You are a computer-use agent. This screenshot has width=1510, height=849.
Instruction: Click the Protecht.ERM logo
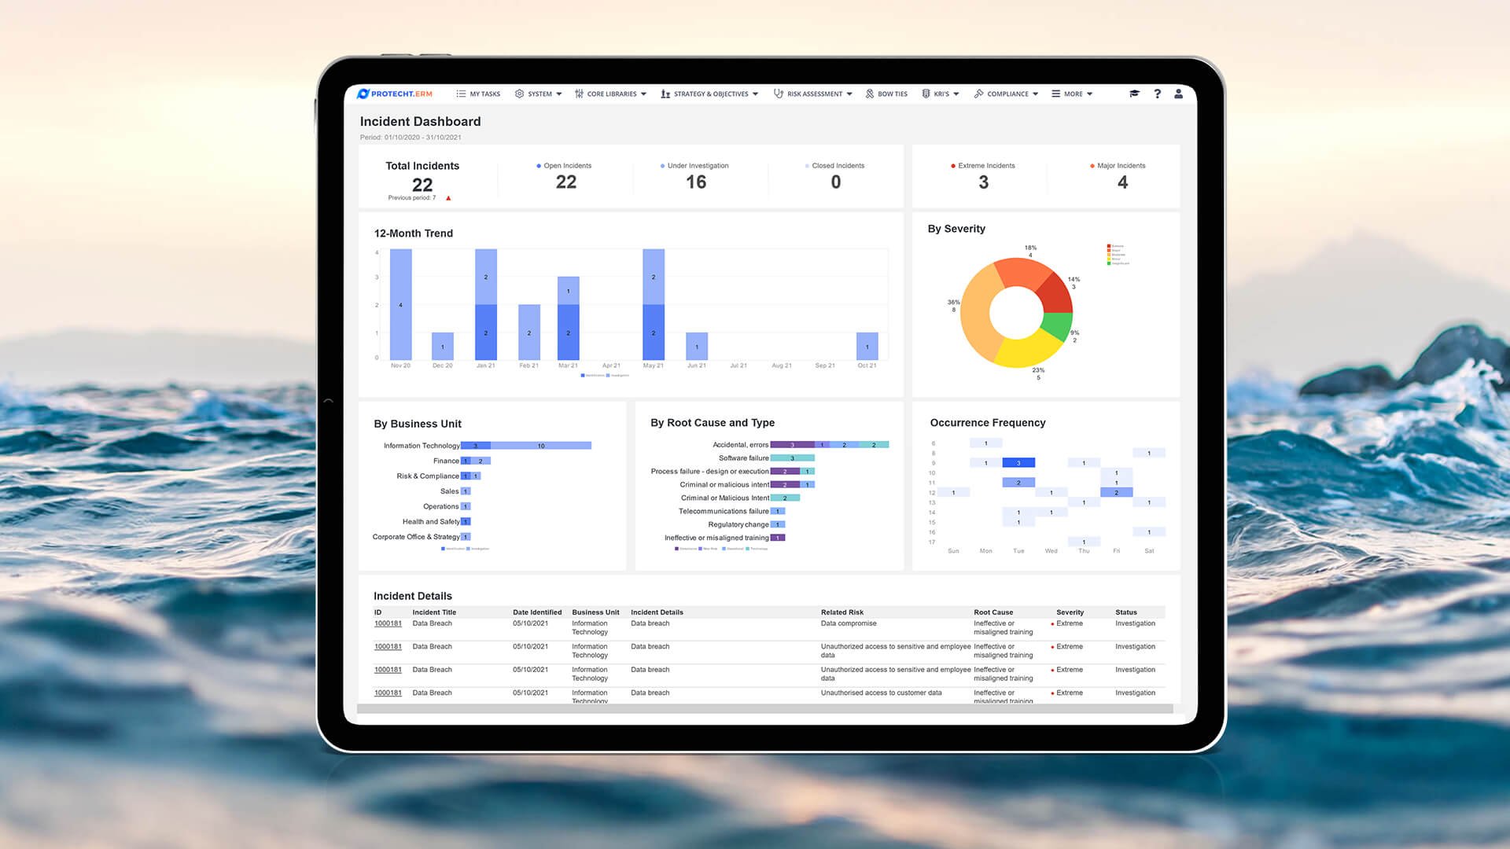(x=393, y=93)
